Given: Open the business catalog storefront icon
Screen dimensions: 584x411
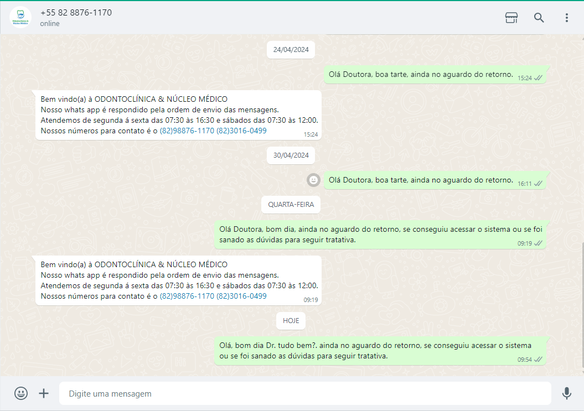Looking at the screenshot, I should pos(511,18).
